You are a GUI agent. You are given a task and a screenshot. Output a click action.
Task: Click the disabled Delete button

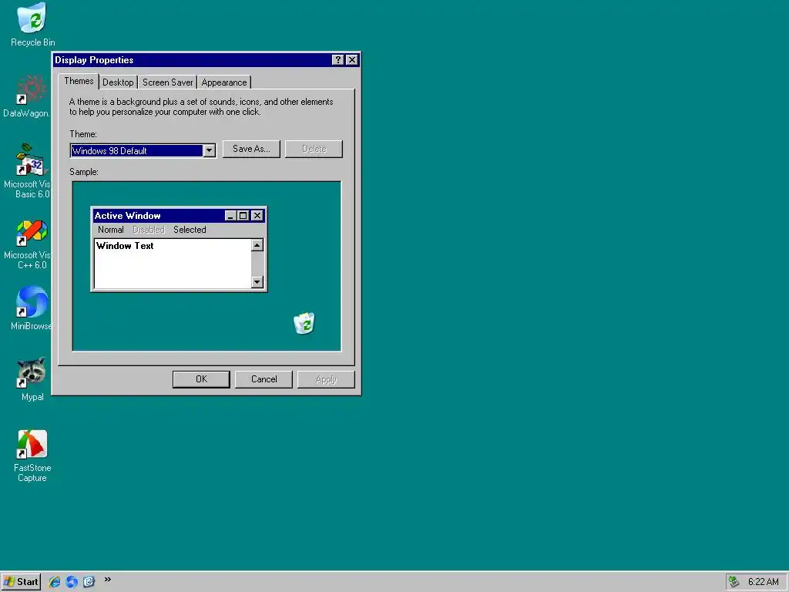pyautogui.click(x=314, y=149)
